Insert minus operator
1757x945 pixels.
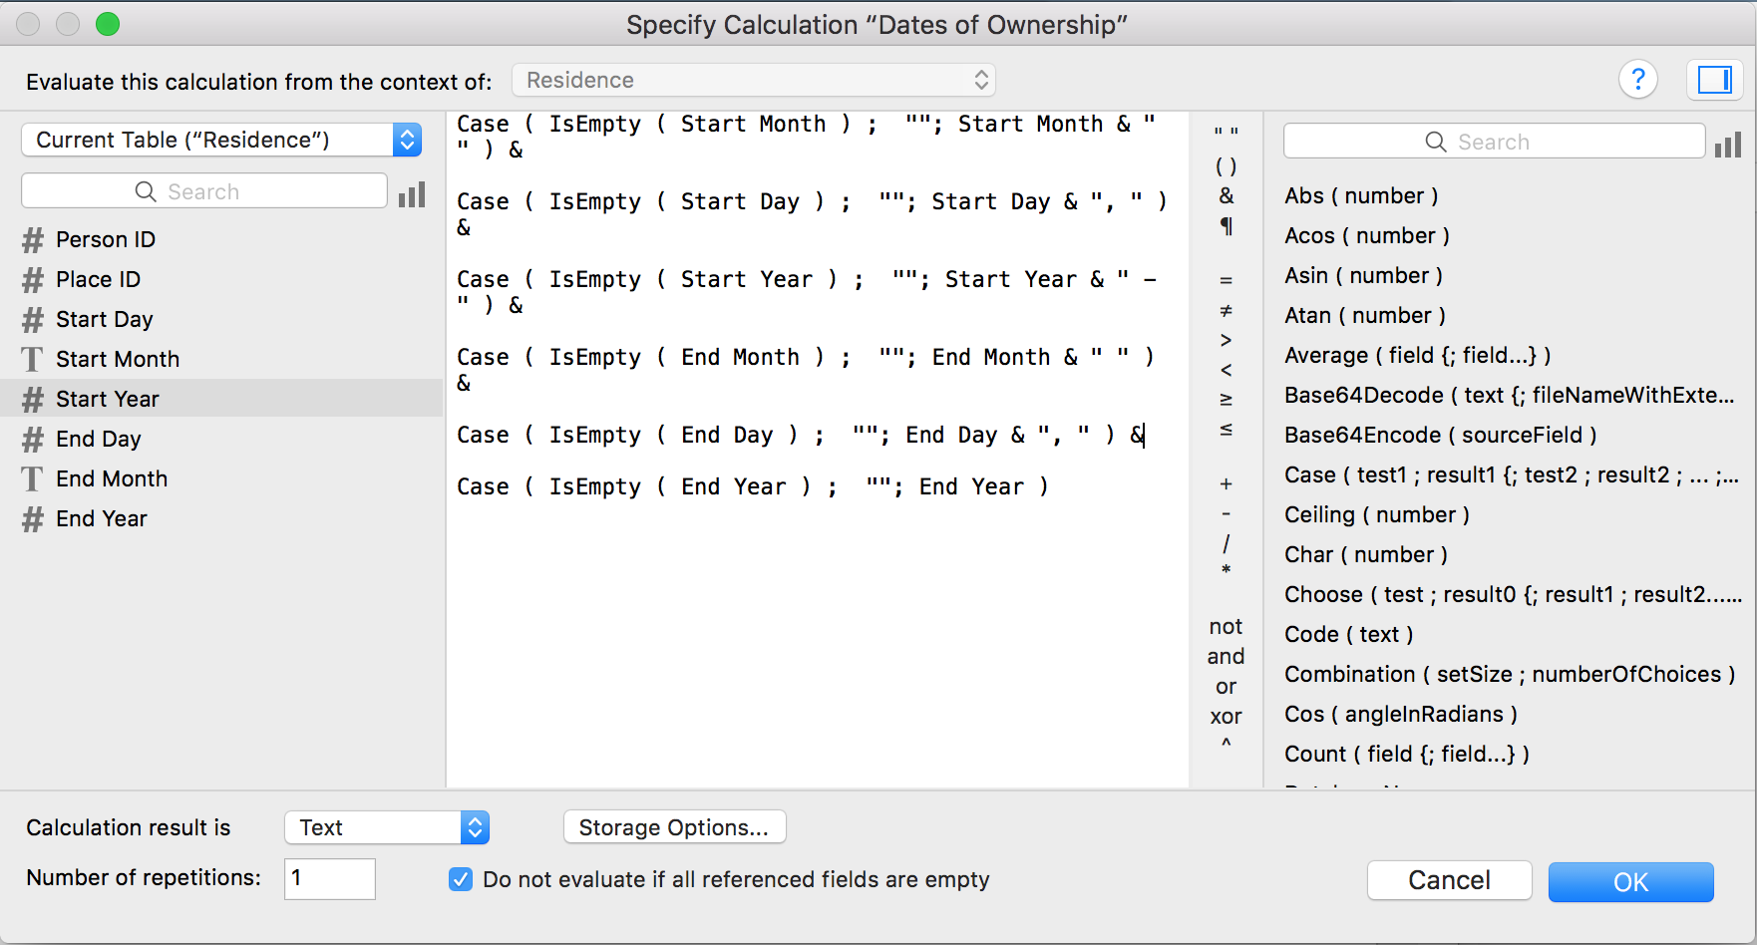[x=1227, y=514]
